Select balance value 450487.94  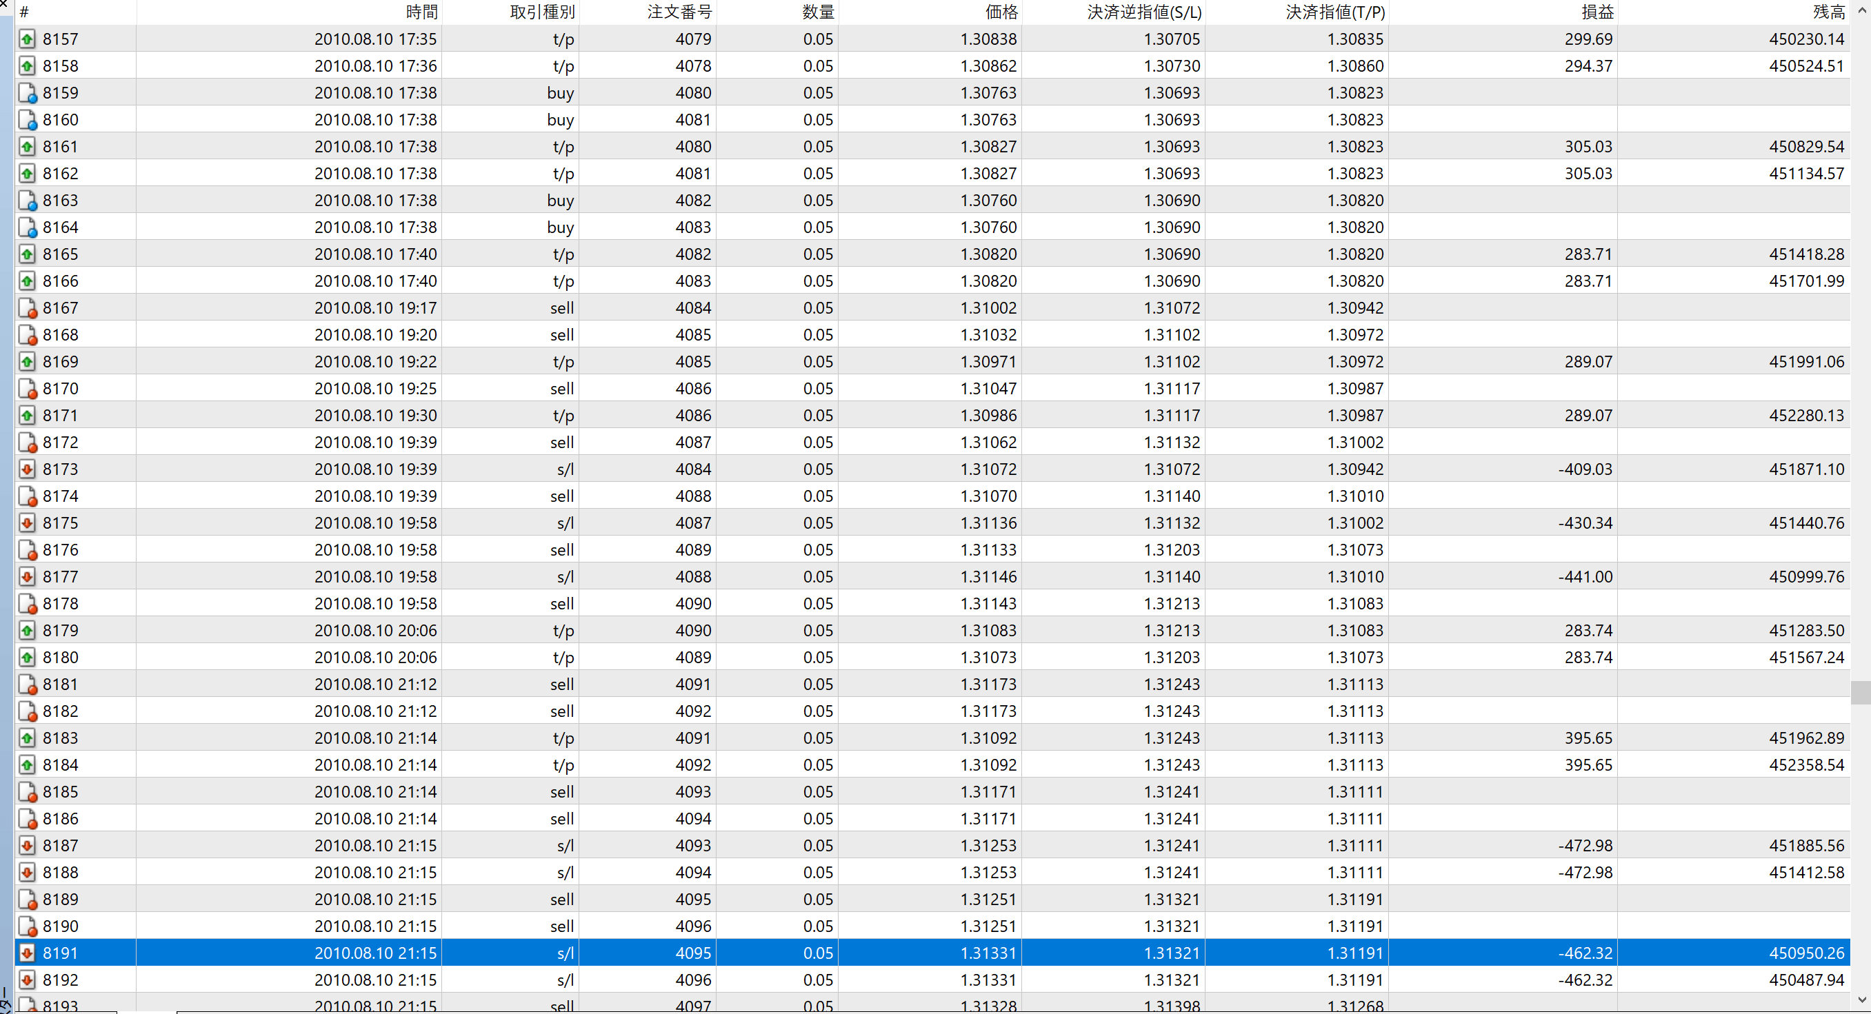[1806, 980]
